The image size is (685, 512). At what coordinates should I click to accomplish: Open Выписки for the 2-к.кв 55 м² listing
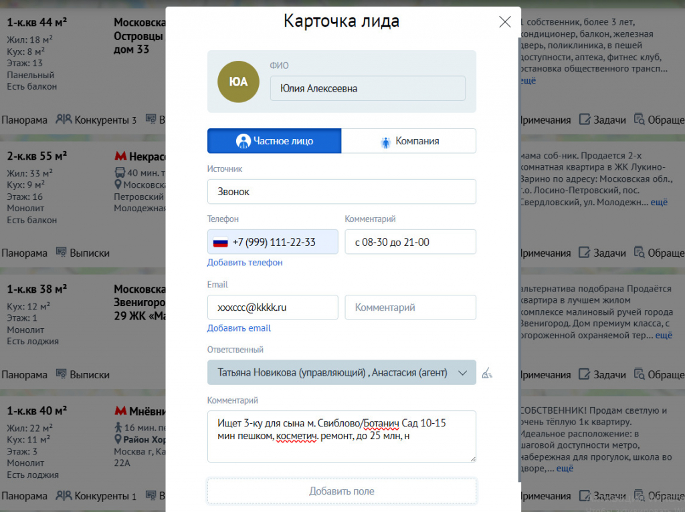pos(82,253)
